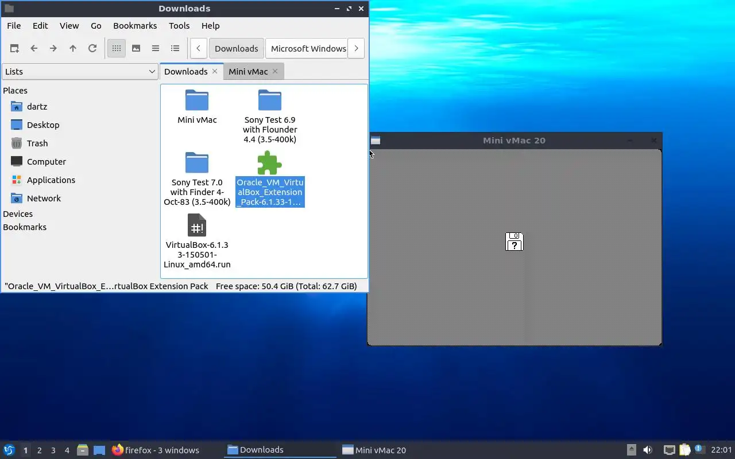Viewport: 735px width, 459px height.
Task: Open the wired network tray icon
Action: click(x=669, y=450)
